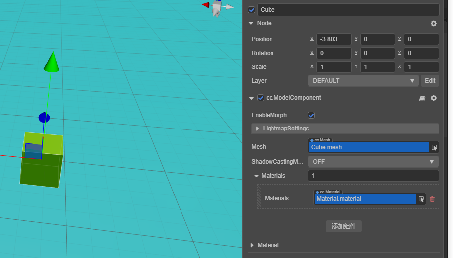Click the green Y-axis gizmo arrow
Viewport: 453px width, 258px height.
[x=52, y=62]
